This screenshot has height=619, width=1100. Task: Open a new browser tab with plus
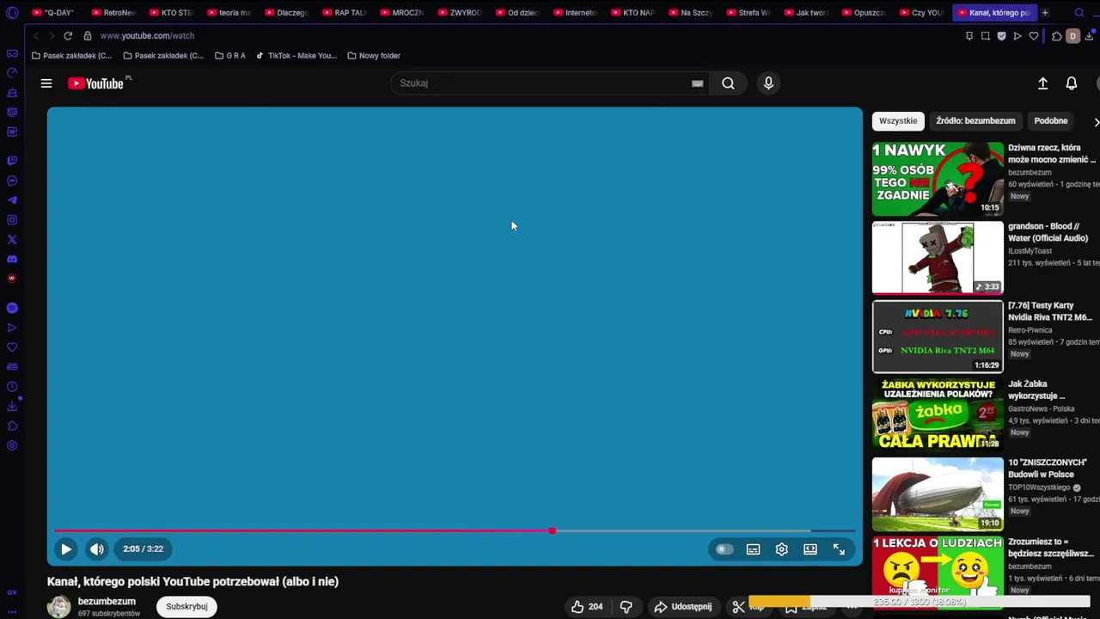pos(1045,13)
